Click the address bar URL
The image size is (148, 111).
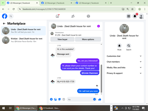coord(44,9)
